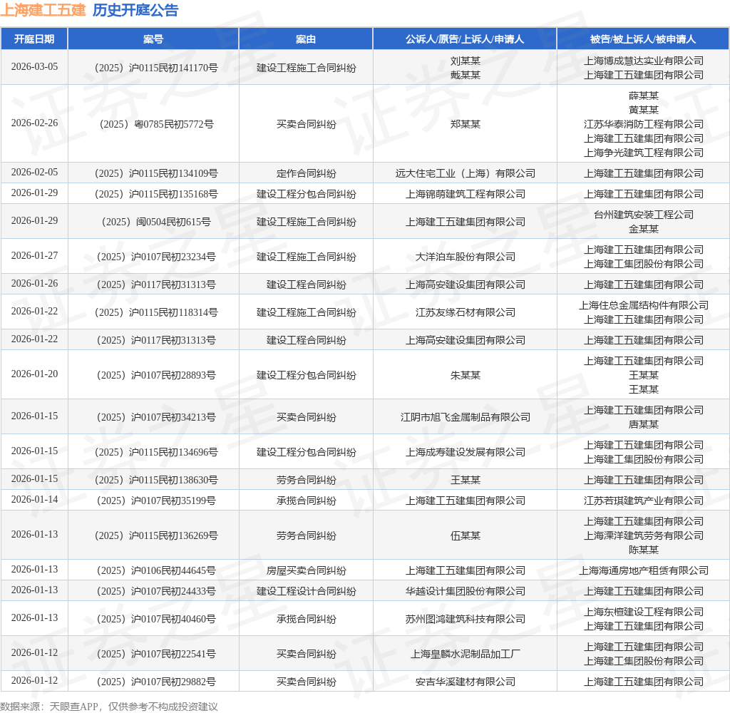The height and width of the screenshot is (713, 730).
Task: Click plaintiff 华越设计集团股份有限公司
Action: click(x=465, y=592)
